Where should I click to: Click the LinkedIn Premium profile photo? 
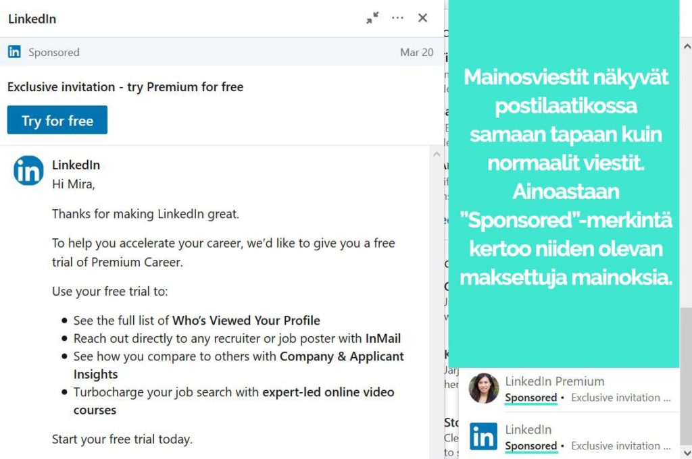(x=484, y=388)
